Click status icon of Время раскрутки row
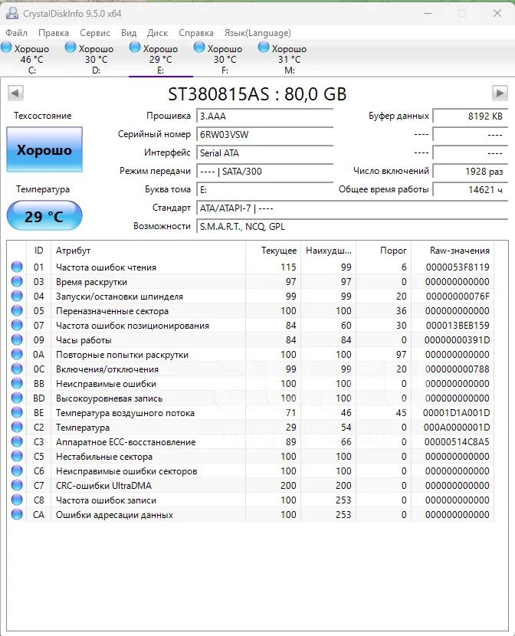 pyautogui.click(x=17, y=281)
